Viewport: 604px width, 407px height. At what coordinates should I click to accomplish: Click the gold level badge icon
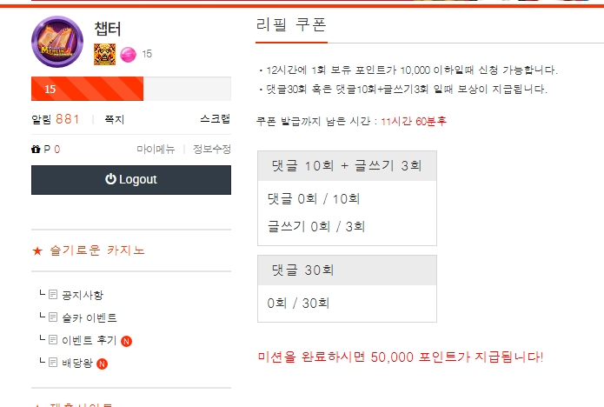tap(104, 54)
